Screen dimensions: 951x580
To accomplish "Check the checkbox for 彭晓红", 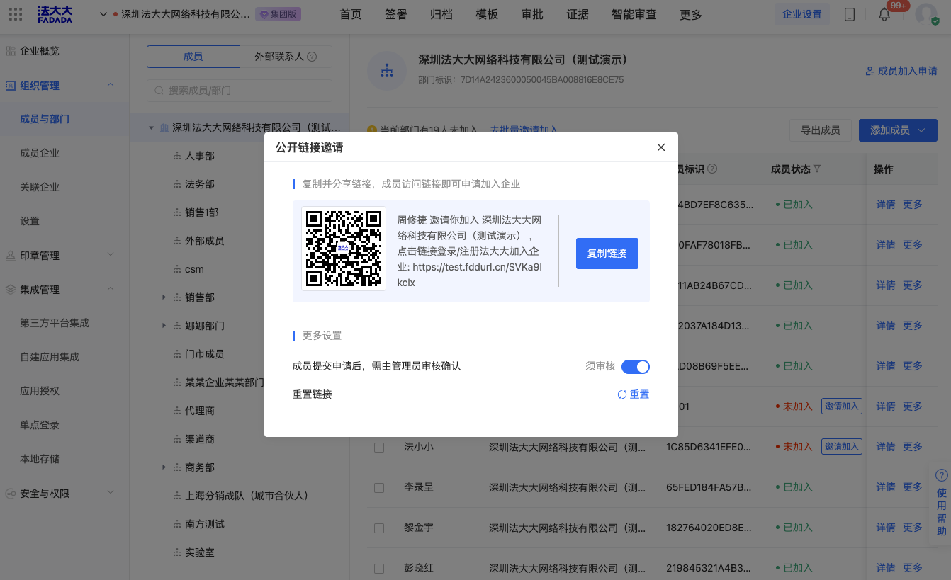I will (x=379, y=569).
